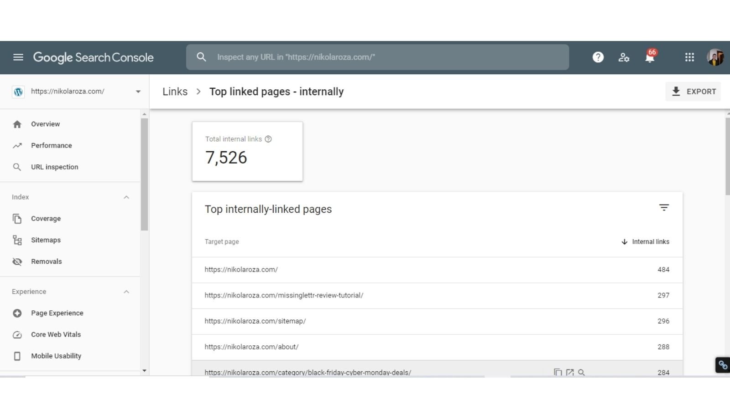This screenshot has width=730, height=410.
Task: Open notifications bell with 66 badge
Action: pos(651,56)
